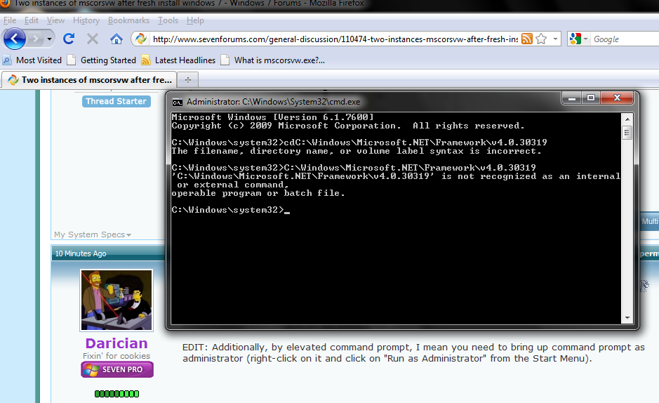659x403 pixels.
Task: Reload the current page
Action: tap(69, 39)
